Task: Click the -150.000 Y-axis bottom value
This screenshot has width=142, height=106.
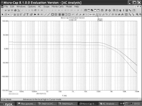Action: coord(5,90)
